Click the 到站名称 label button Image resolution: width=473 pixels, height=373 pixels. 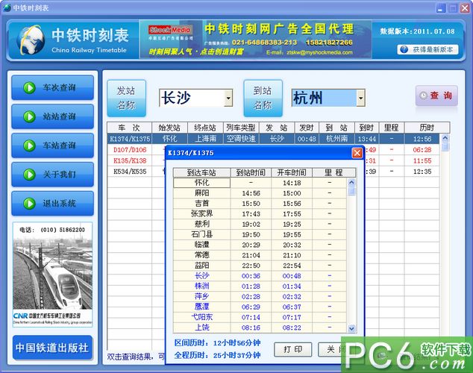263,98
